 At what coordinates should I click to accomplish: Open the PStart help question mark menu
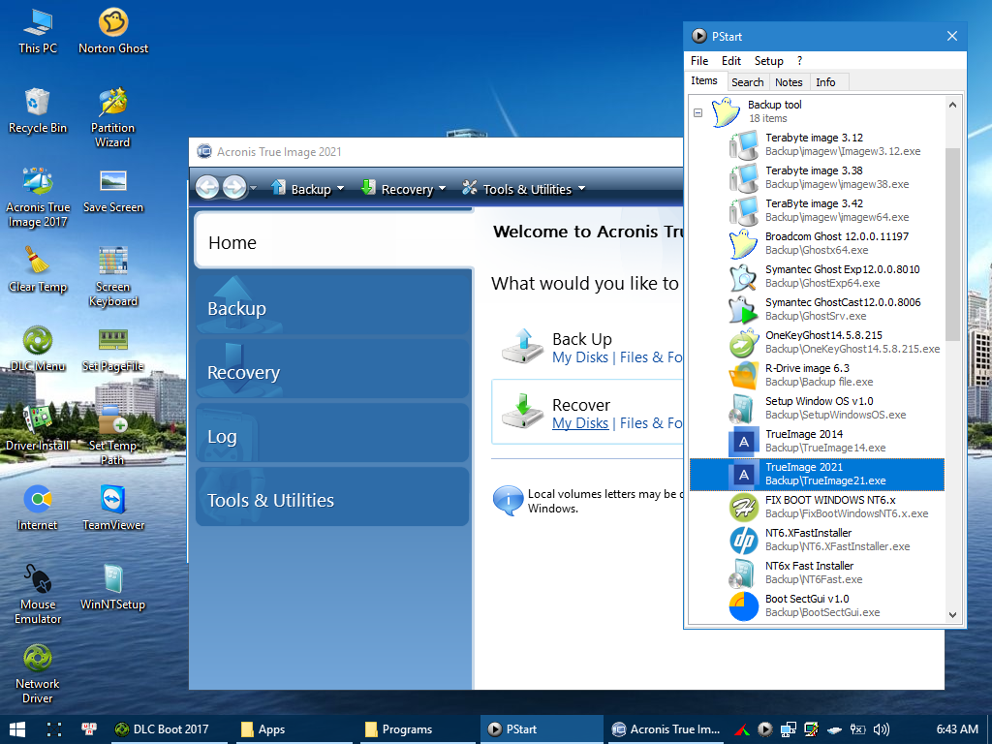(799, 61)
